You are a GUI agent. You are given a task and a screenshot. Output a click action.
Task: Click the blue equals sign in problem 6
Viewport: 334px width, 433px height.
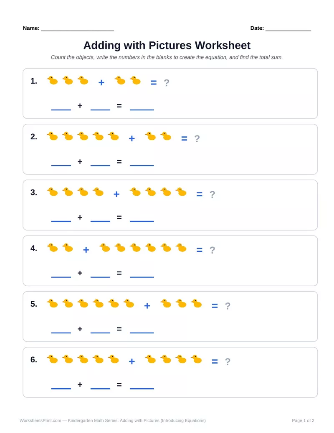(215, 361)
